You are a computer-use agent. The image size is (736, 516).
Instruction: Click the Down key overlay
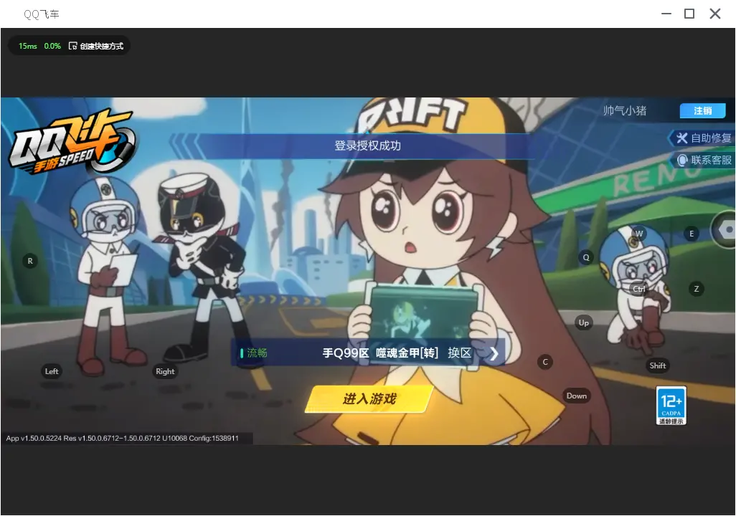pyautogui.click(x=577, y=396)
